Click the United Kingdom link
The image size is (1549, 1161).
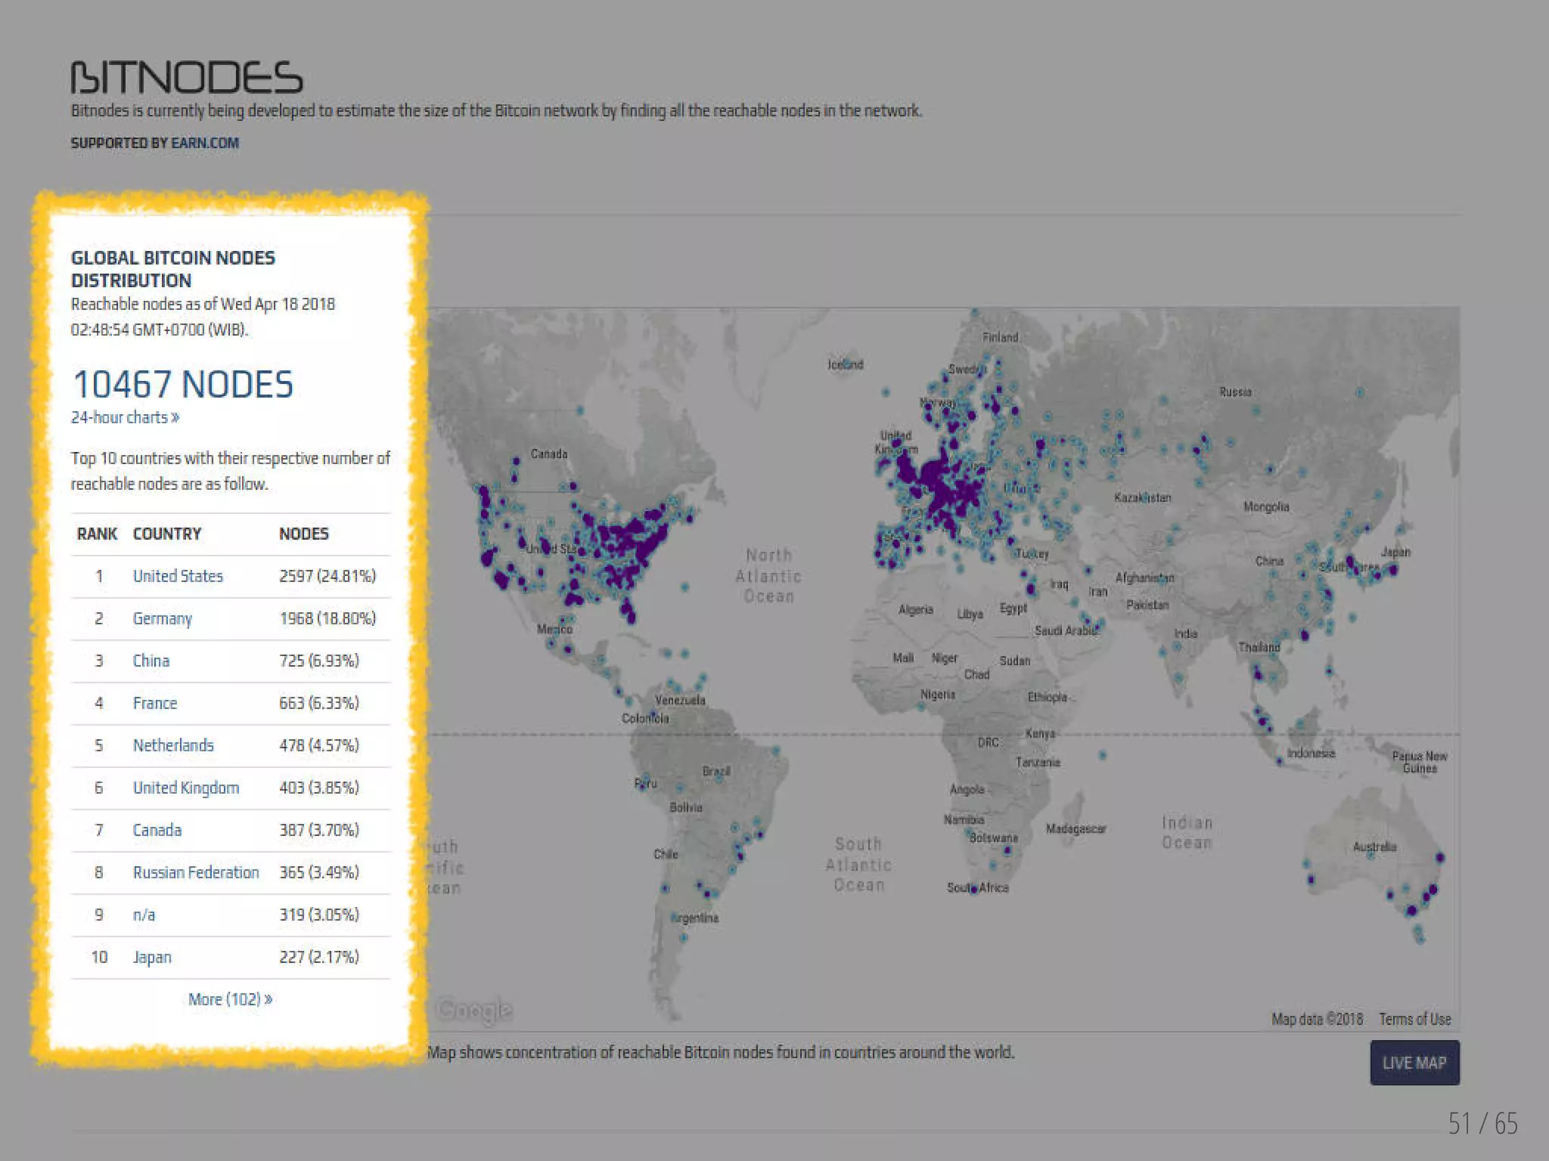click(x=185, y=788)
